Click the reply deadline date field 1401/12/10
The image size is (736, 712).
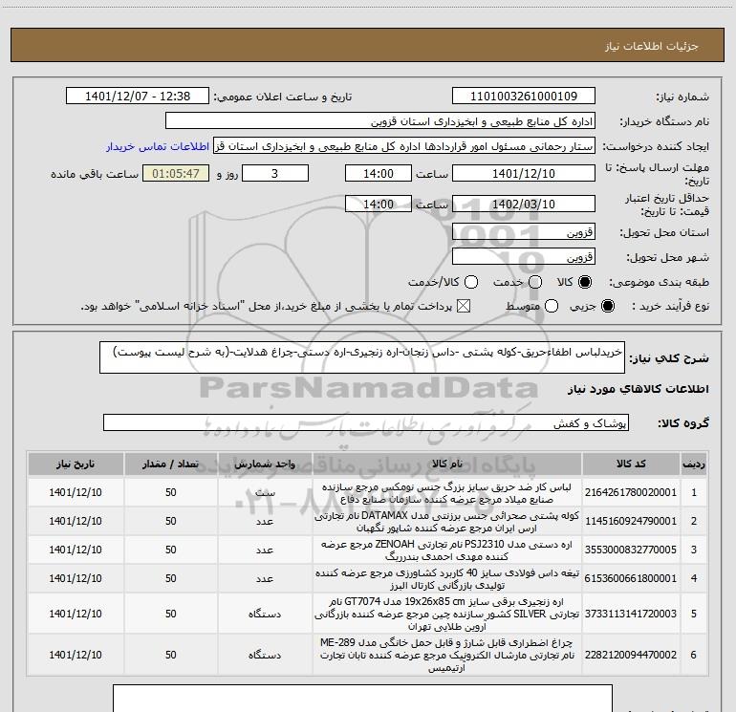[524, 173]
